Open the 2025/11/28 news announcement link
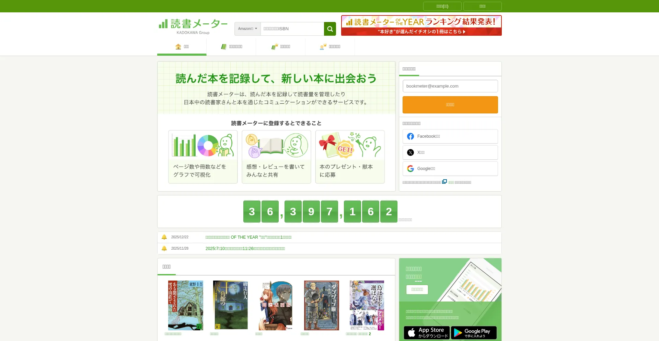Screen dimensions: 659x341 pyautogui.click(x=245, y=248)
